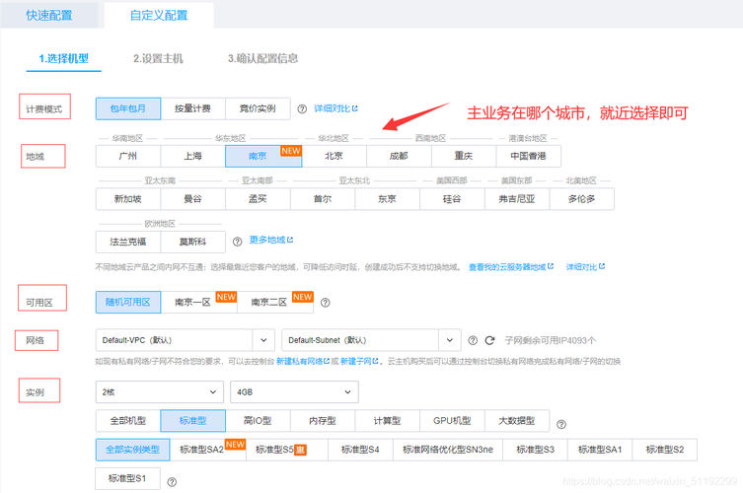The width and height of the screenshot is (743, 493).
Task: Filter instances by 计算型
Action: tap(387, 421)
